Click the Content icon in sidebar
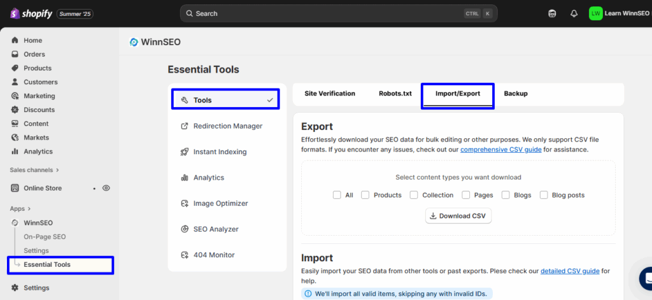Screen dimensions: 652x300 15,124
